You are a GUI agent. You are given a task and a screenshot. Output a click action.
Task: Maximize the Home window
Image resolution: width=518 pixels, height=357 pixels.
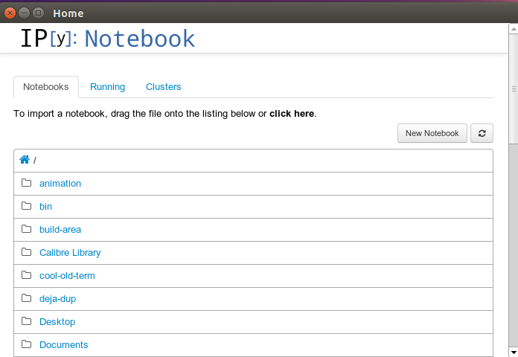pos(38,13)
